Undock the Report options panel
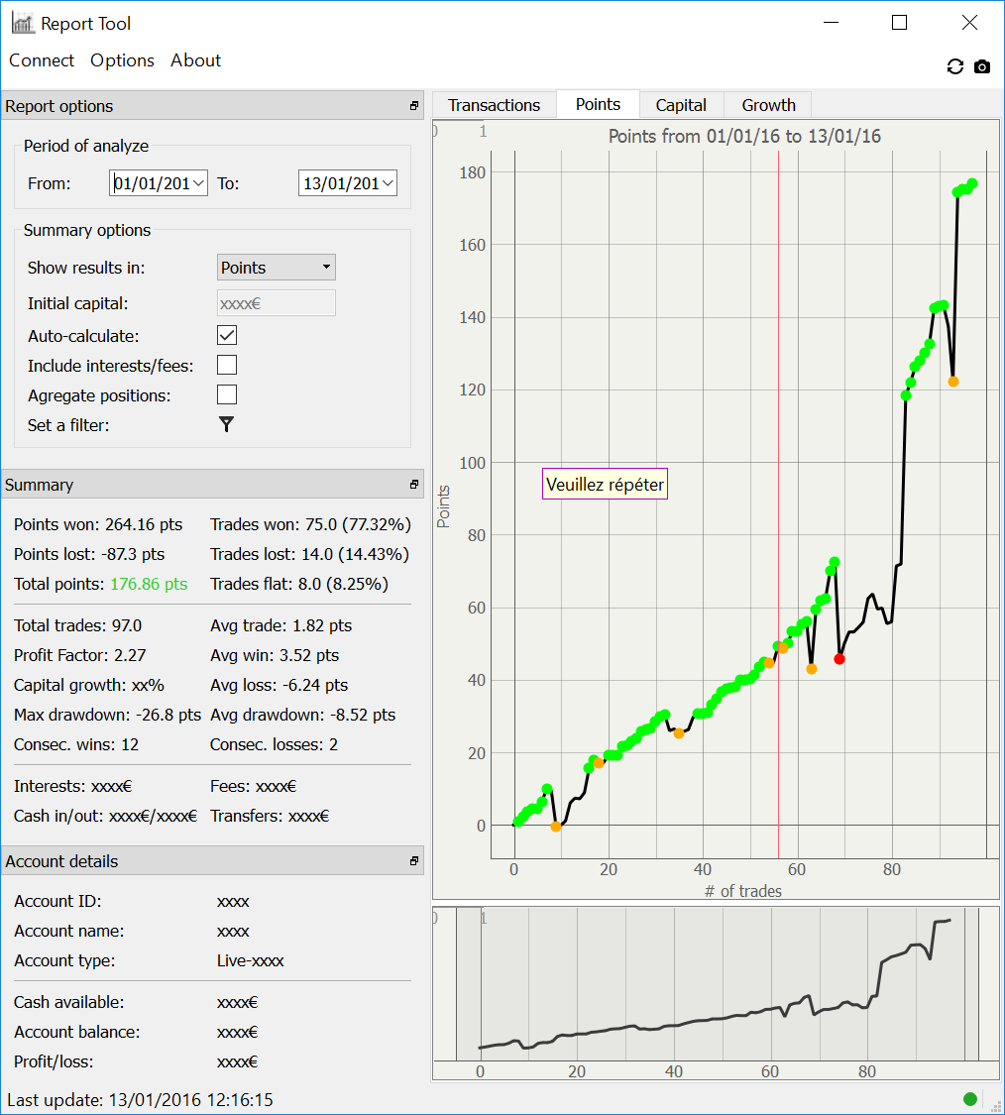 click(414, 106)
